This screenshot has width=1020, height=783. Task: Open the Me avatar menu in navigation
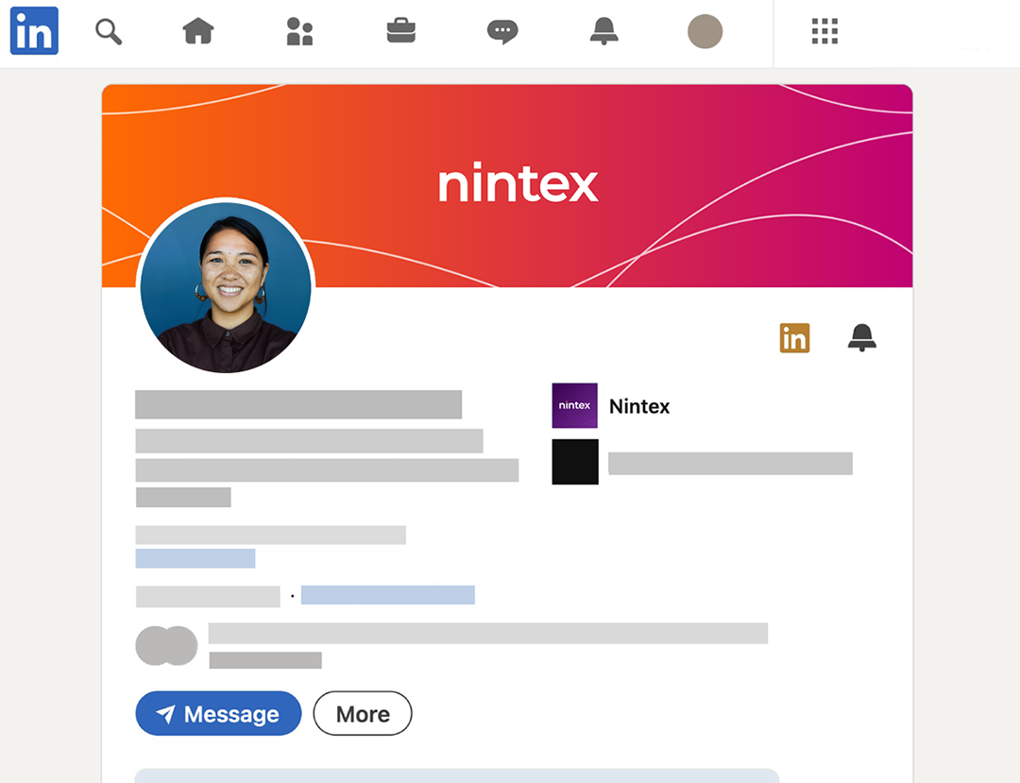point(705,31)
